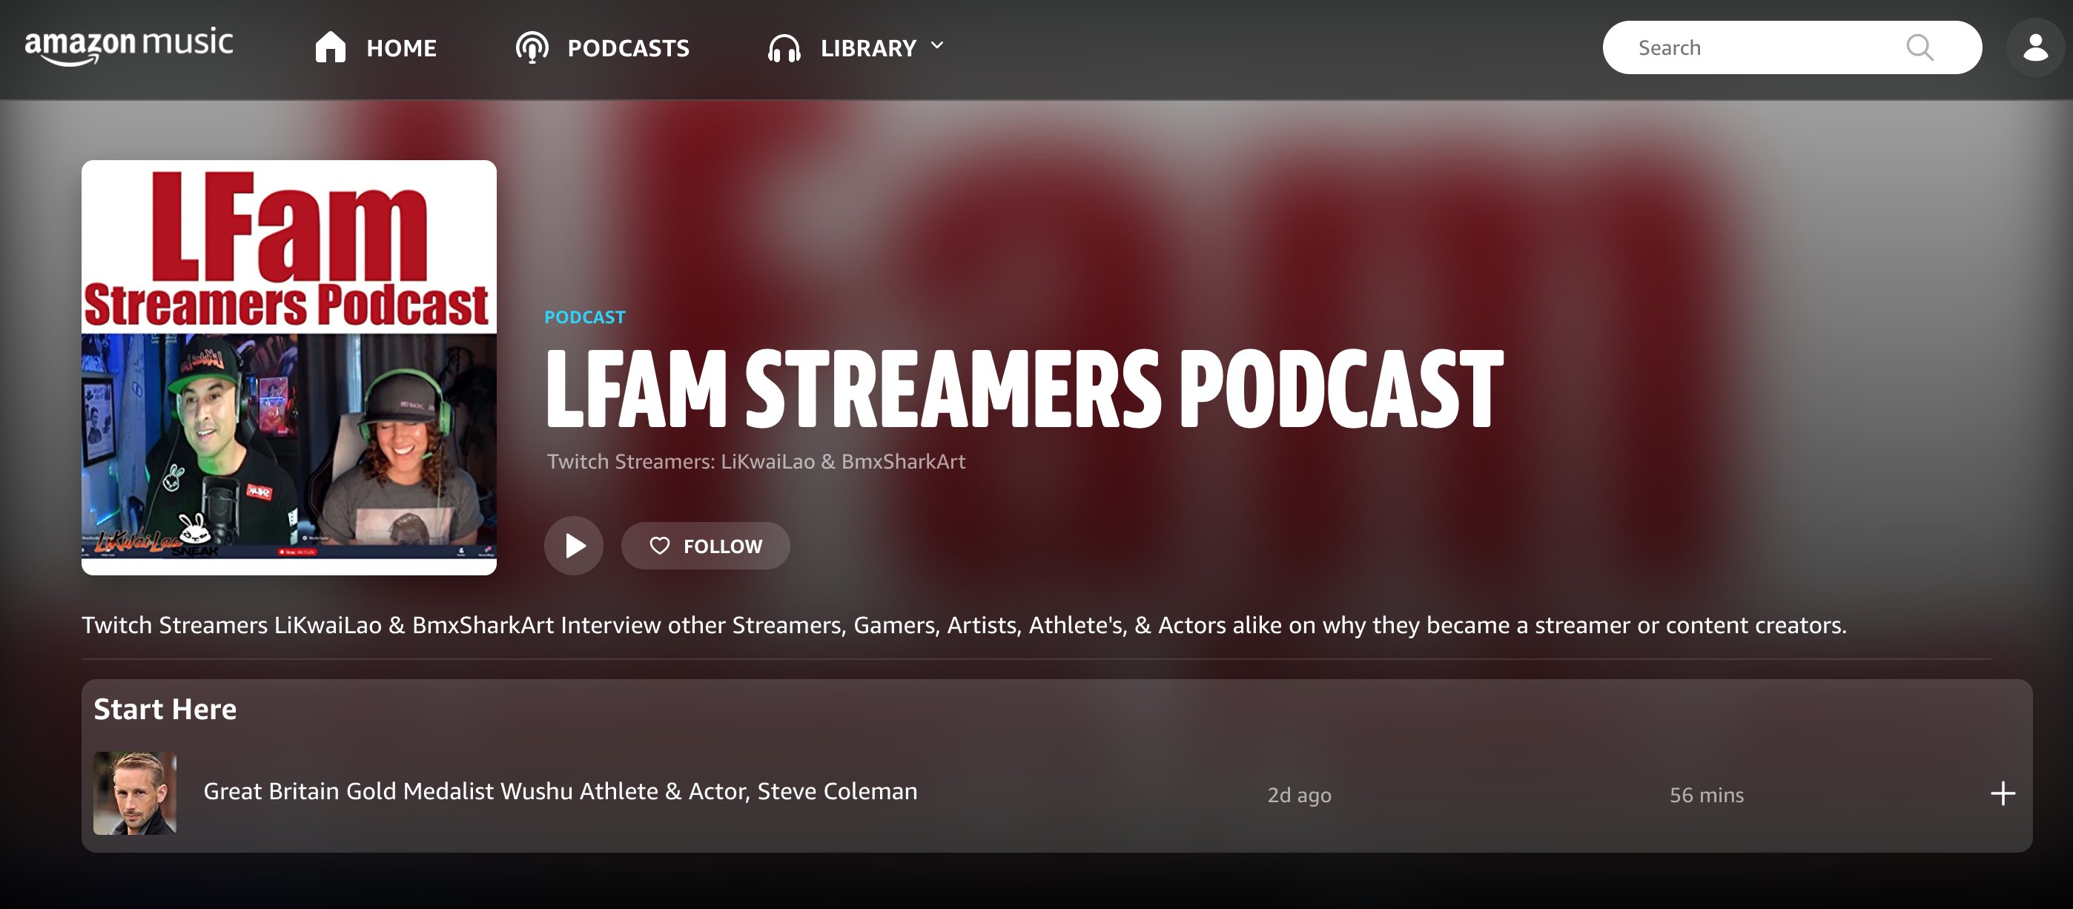Click the magnifying glass search icon
Image resolution: width=2073 pixels, height=909 pixels.
(x=1920, y=47)
